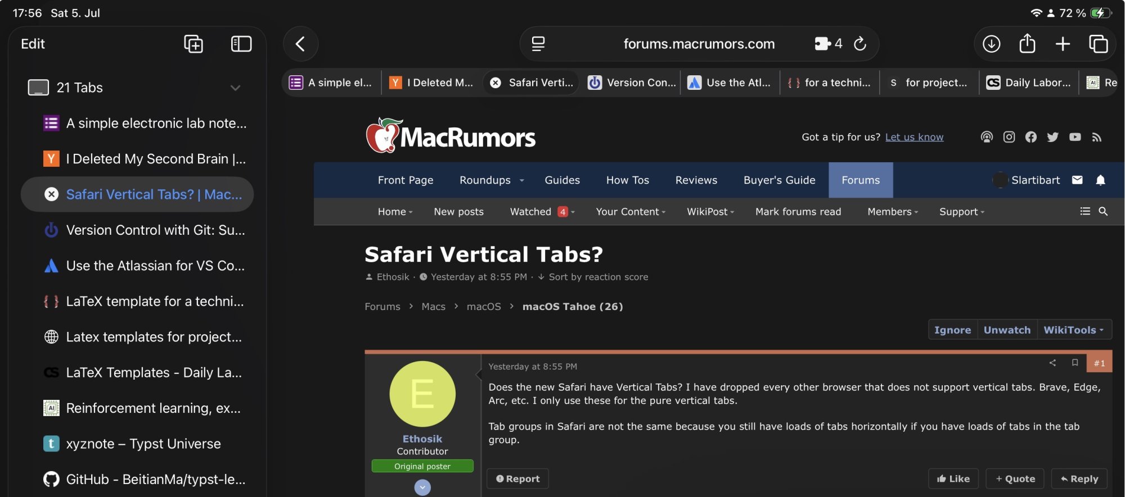The image size is (1125, 497).
Task: Open the extensions icon showing 4
Action: tap(828, 44)
